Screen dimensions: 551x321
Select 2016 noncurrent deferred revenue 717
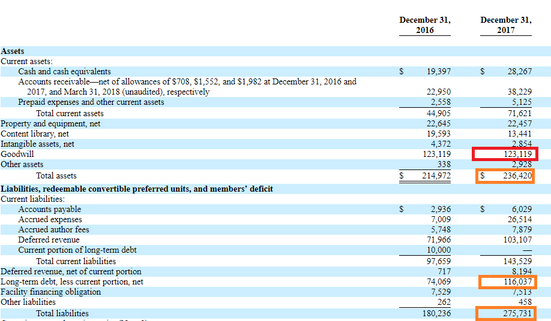point(444,271)
